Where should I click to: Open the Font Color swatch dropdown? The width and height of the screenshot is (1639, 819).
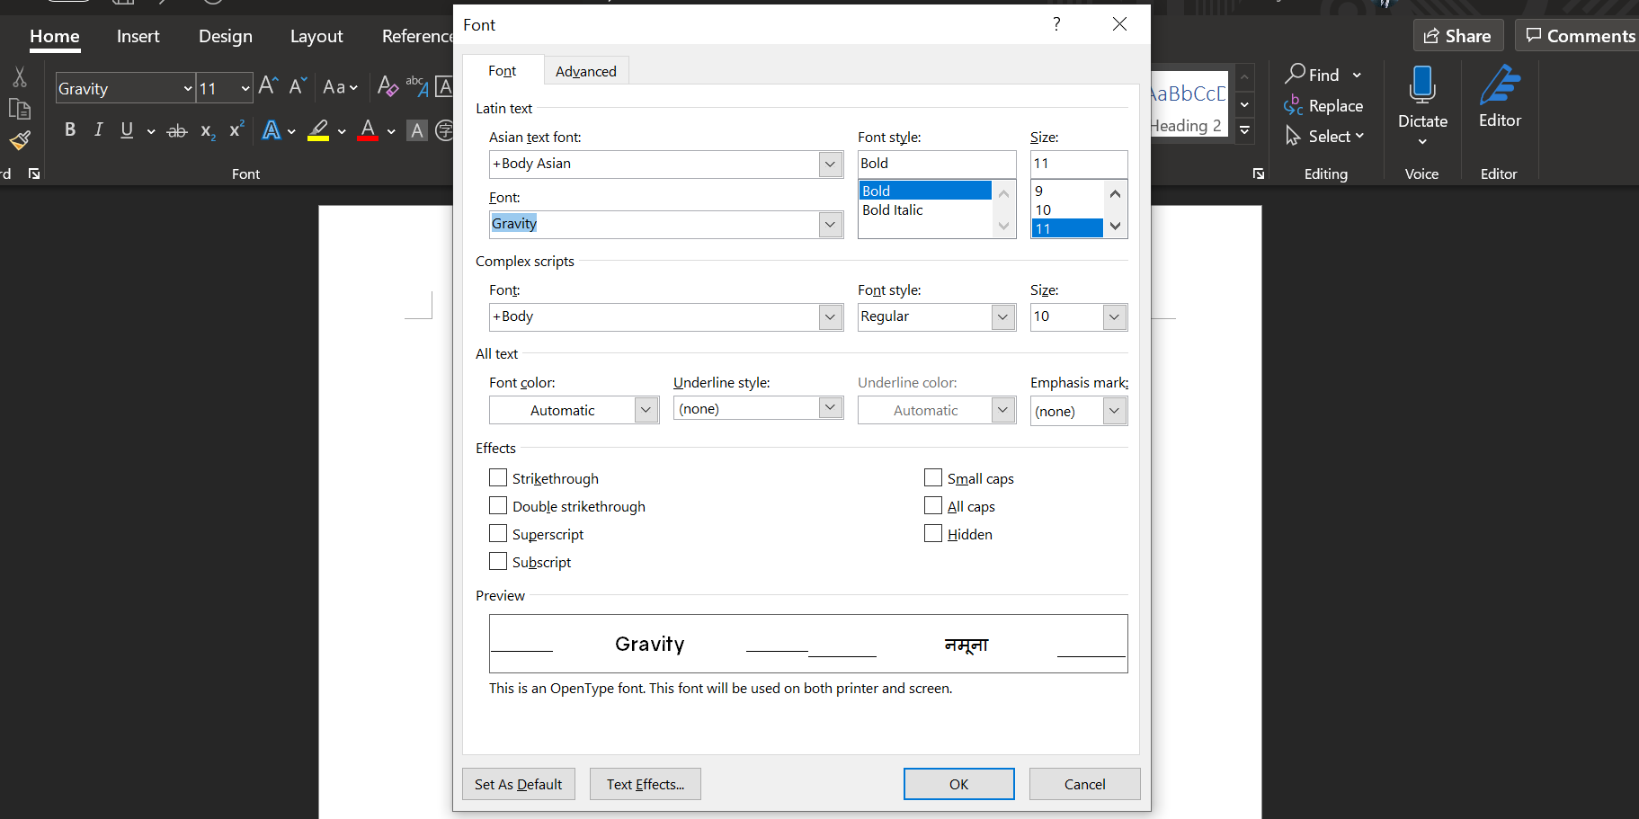point(390,130)
